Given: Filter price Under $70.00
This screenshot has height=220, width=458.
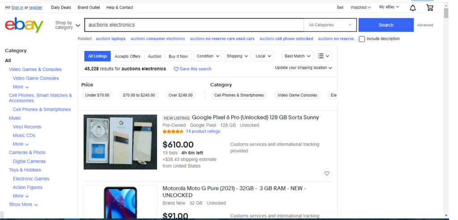Looking at the screenshot, I should click(x=97, y=95).
